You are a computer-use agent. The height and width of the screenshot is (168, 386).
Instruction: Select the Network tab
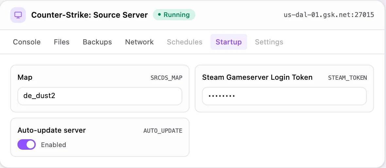click(x=139, y=42)
